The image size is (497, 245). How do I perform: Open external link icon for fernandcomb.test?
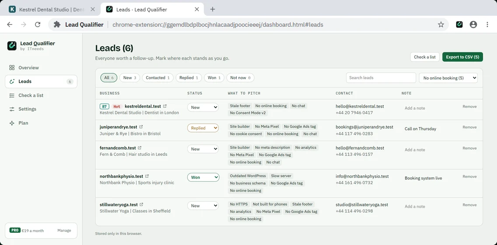coord(140,148)
